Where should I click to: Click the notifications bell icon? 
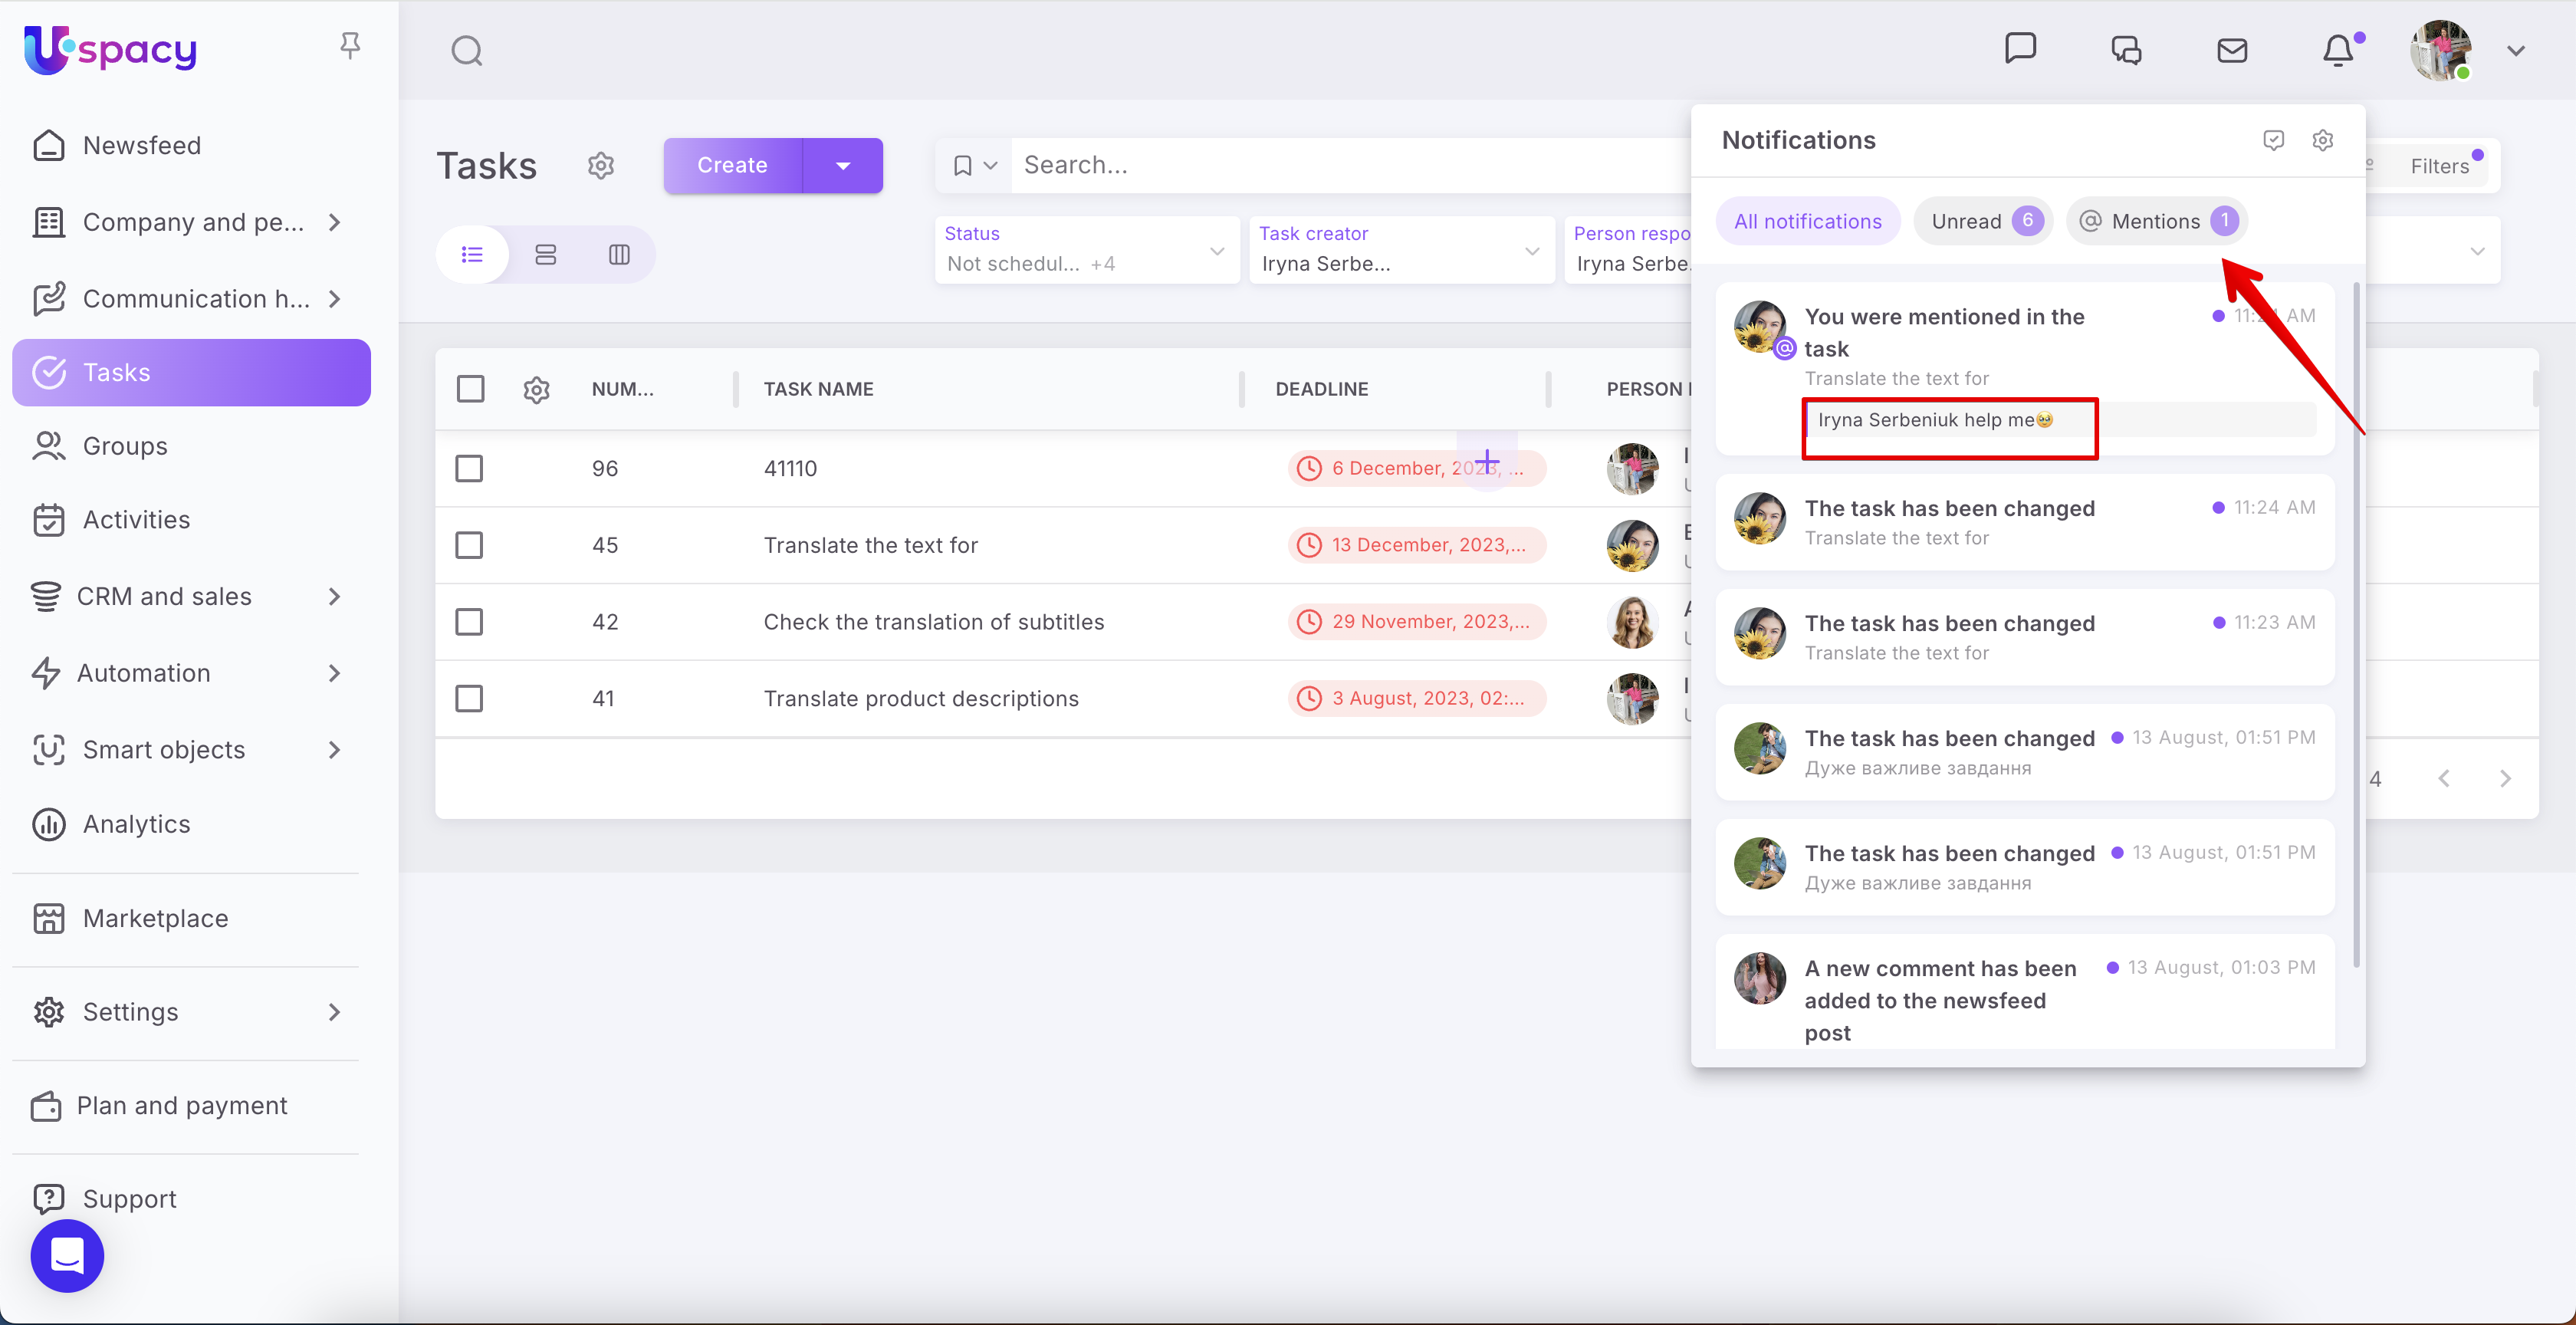[x=2337, y=50]
